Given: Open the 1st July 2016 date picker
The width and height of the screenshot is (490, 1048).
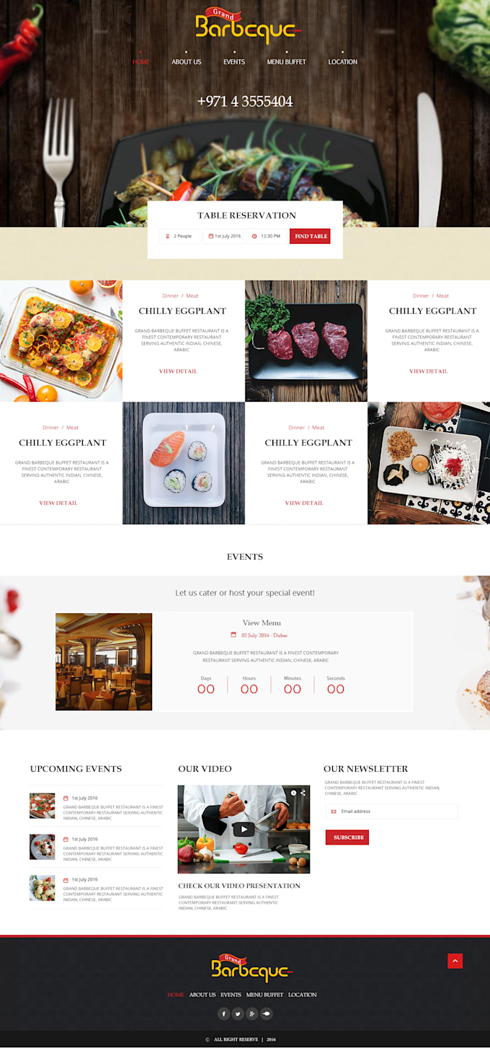Looking at the screenshot, I should pyautogui.click(x=224, y=236).
